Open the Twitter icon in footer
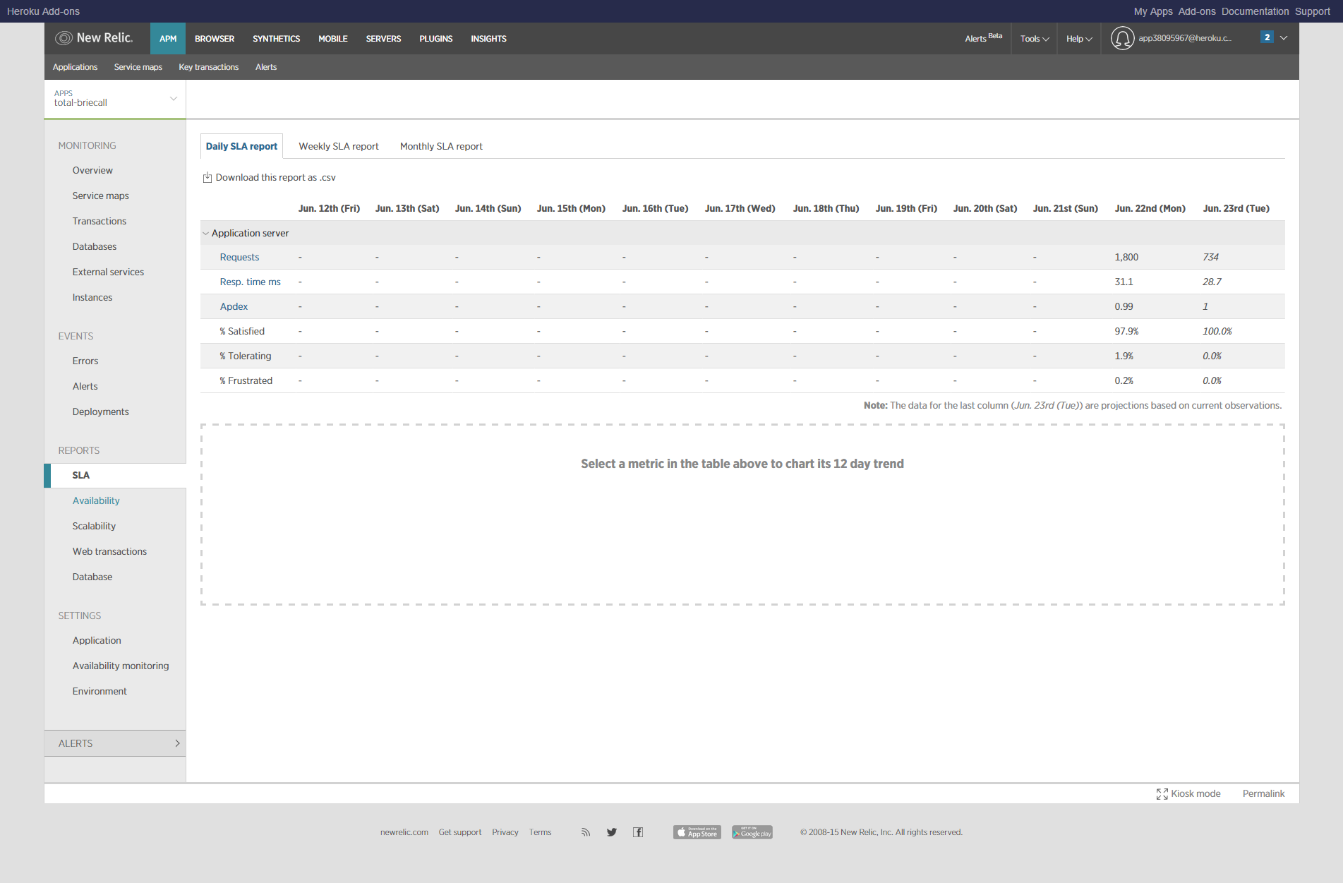This screenshot has height=883, width=1343. coord(611,832)
